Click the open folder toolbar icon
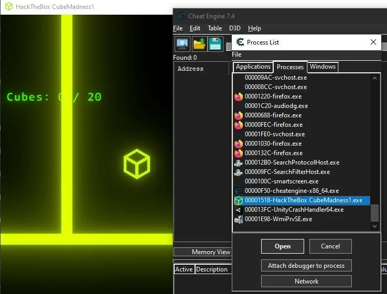 [199, 44]
